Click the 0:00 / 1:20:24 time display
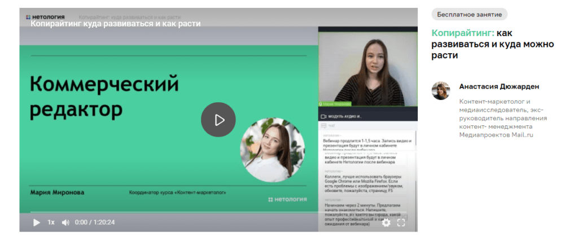This screenshot has height=236, width=578. click(95, 222)
